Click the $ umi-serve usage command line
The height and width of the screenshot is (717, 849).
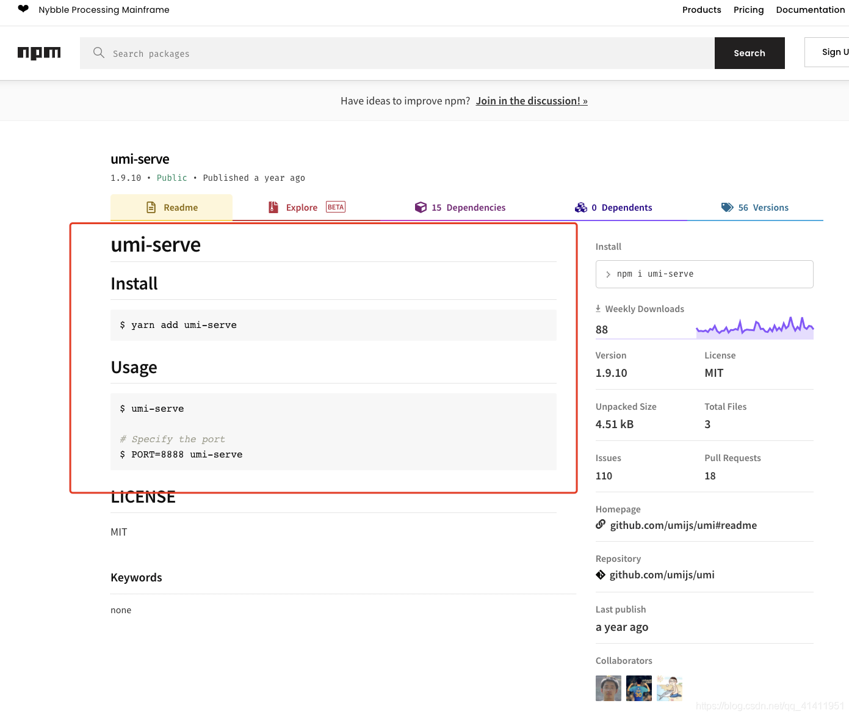coord(152,409)
